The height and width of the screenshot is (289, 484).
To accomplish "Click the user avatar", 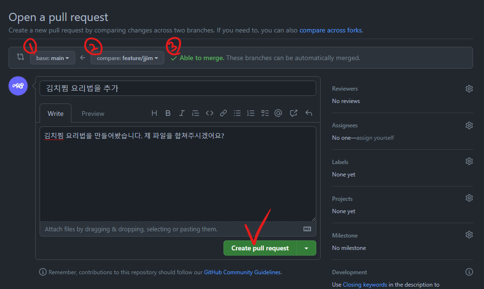I will [18, 86].
